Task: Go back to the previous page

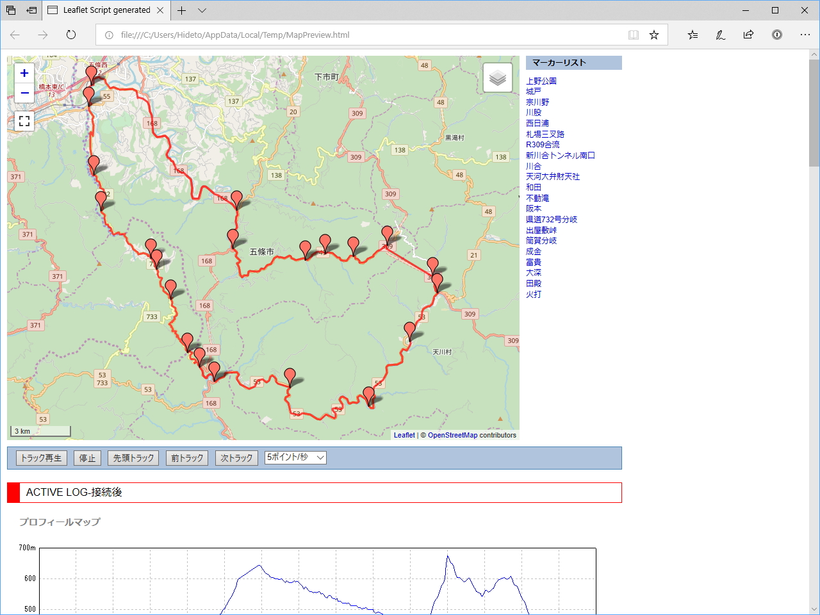Action: [15, 35]
